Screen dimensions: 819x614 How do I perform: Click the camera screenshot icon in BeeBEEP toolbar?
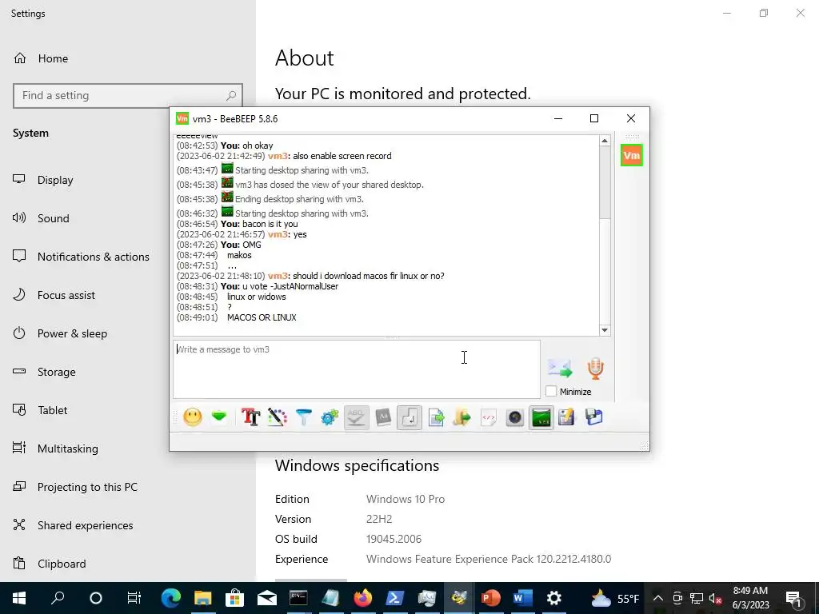[x=514, y=417]
